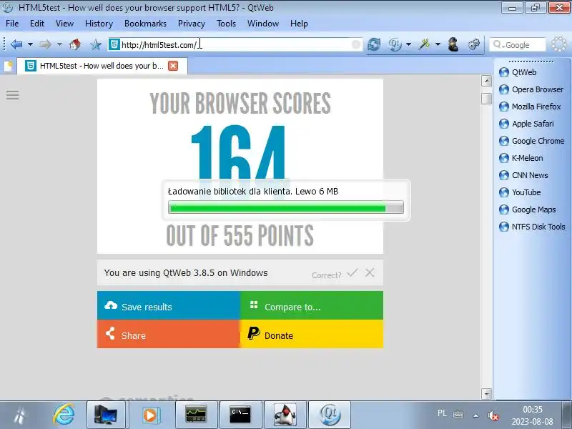Screen dimensions: 572x429
Task: Open the Google Maps sidebar bookmark
Action: pos(528,209)
